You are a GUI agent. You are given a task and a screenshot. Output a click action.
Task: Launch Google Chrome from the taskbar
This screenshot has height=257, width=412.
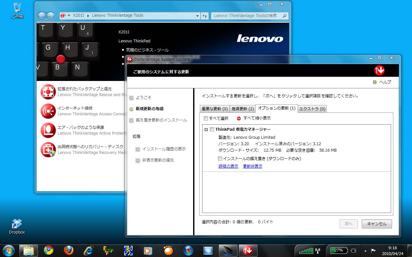(x=49, y=250)
